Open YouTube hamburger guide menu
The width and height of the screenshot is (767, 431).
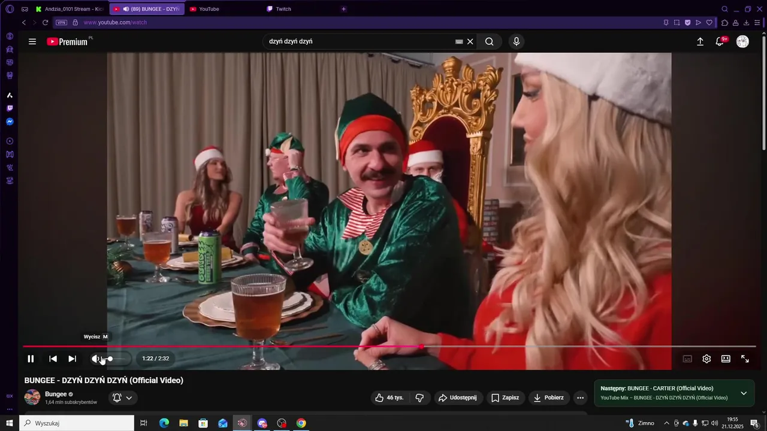[x=32, y=41]
